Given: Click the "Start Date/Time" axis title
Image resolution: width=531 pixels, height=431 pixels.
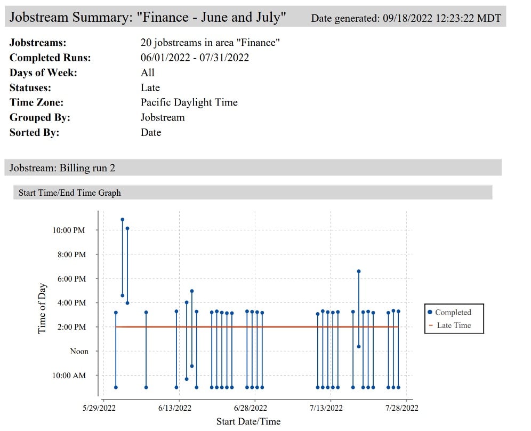Looking at the screenshot, I should click(248, 421).
